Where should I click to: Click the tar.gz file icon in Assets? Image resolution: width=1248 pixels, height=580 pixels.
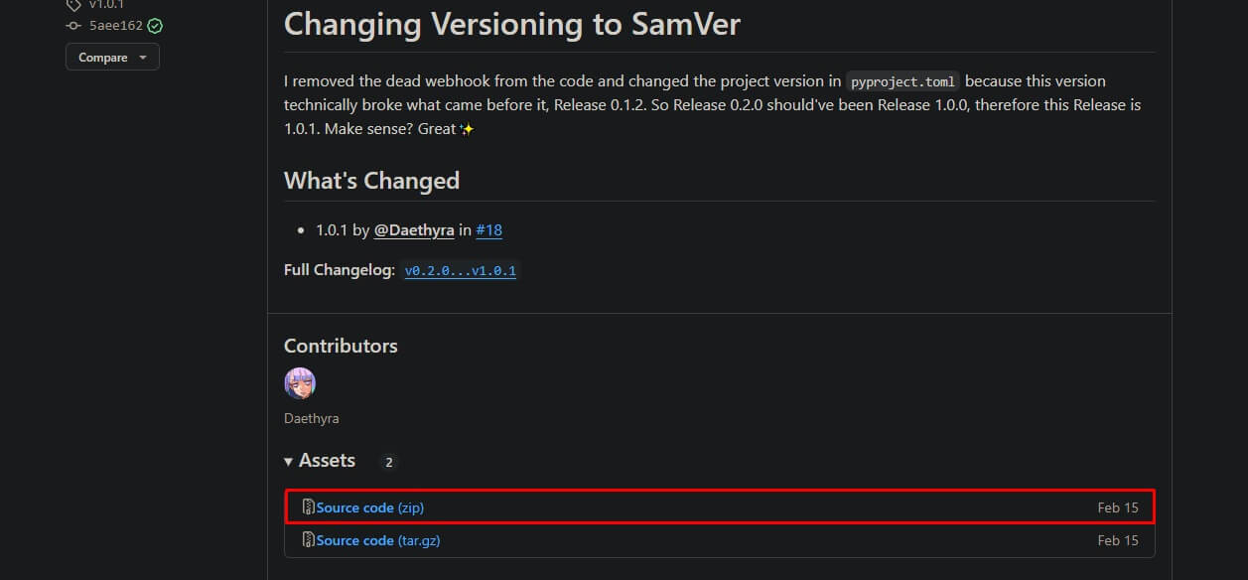309,540
